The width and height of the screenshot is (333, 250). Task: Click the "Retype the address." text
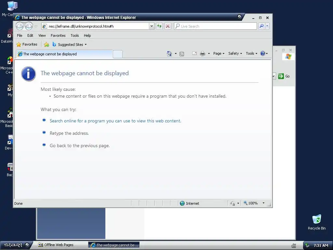click(69, 133)
